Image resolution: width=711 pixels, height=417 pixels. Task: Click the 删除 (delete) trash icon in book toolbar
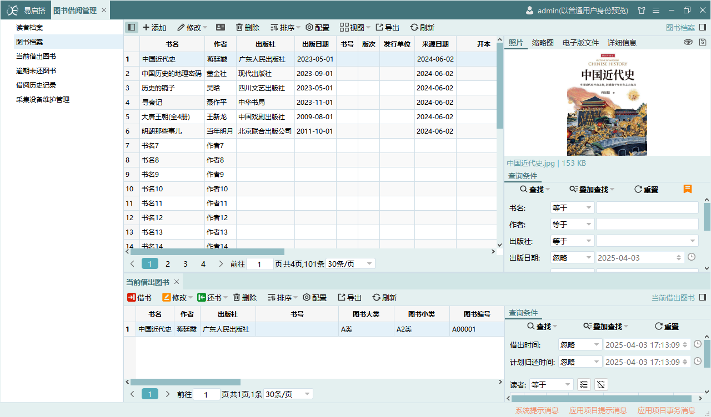point(247,27)
